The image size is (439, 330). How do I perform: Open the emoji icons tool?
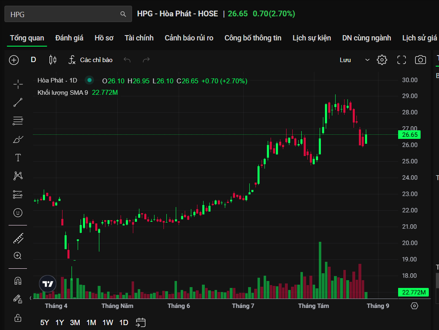(18, 213)
